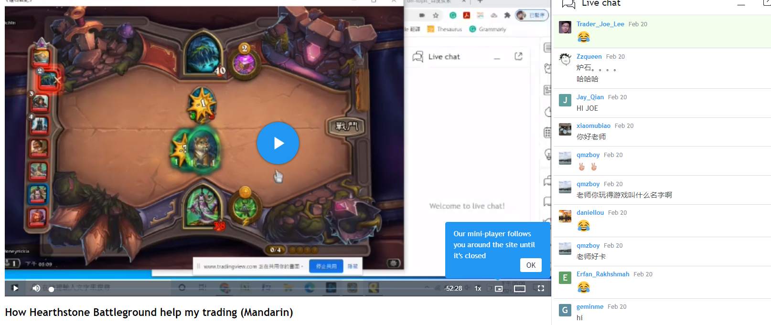Click geminme's G letter avatar
Image resolution: width=771 pixels, height=325 pixels.
click(x=565, y=310)
